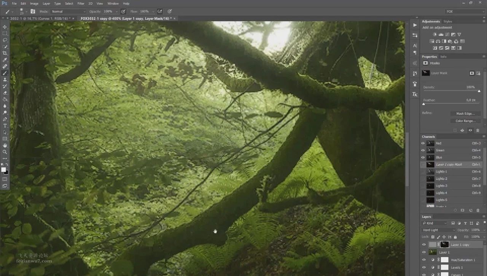Select the Move tool
The width and height of the screenshot is (487, 276).
coord(5,27)
